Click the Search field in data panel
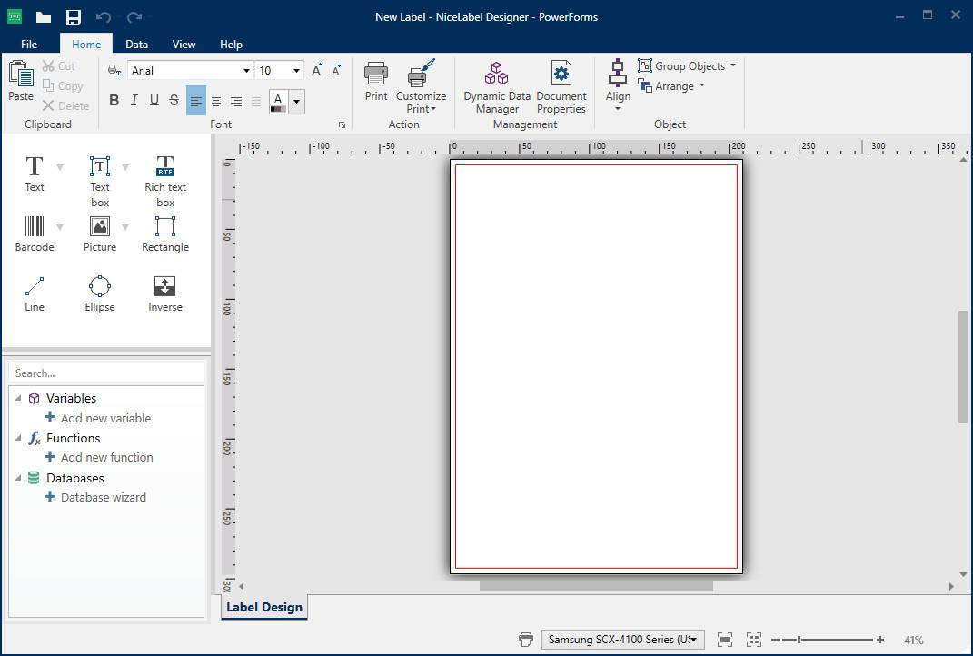973x656 pixels. pyautogui.click(x=106, y=373)
